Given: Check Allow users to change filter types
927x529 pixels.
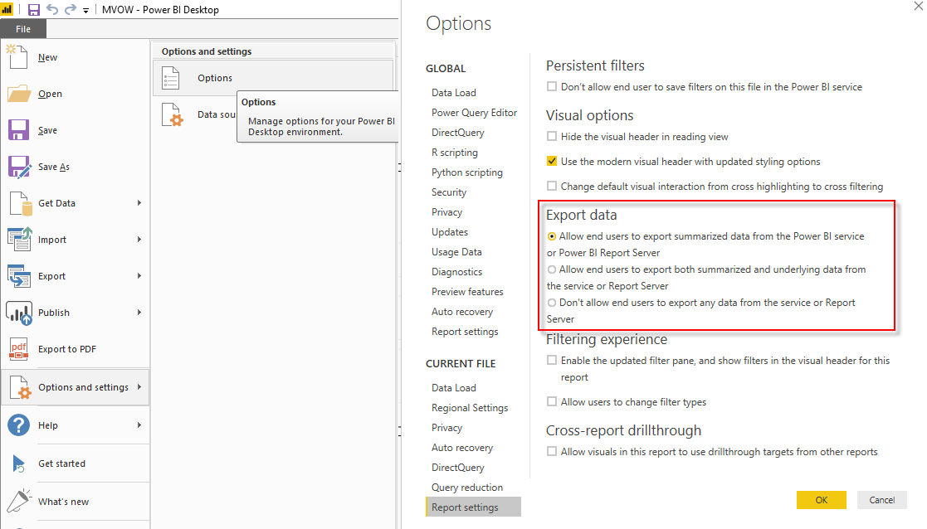Looking at the screenshot, I should [552, 401].
